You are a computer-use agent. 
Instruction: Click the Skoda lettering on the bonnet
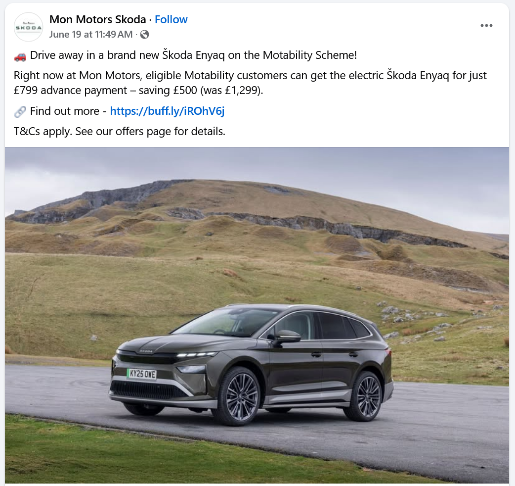tap(146, 351)
